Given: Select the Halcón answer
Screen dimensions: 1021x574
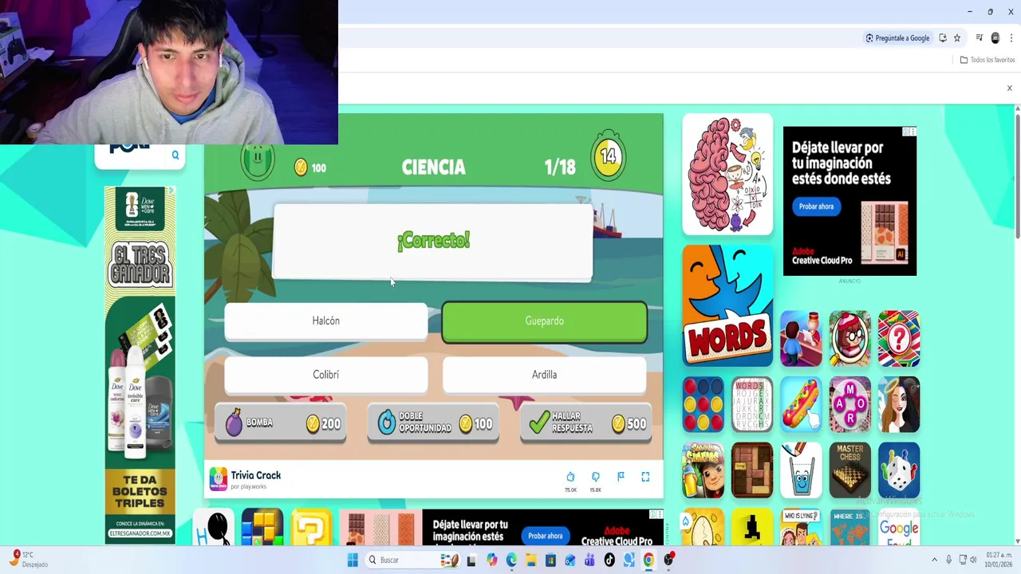Looking at the screenshot, I should click(x=325, y=320).
